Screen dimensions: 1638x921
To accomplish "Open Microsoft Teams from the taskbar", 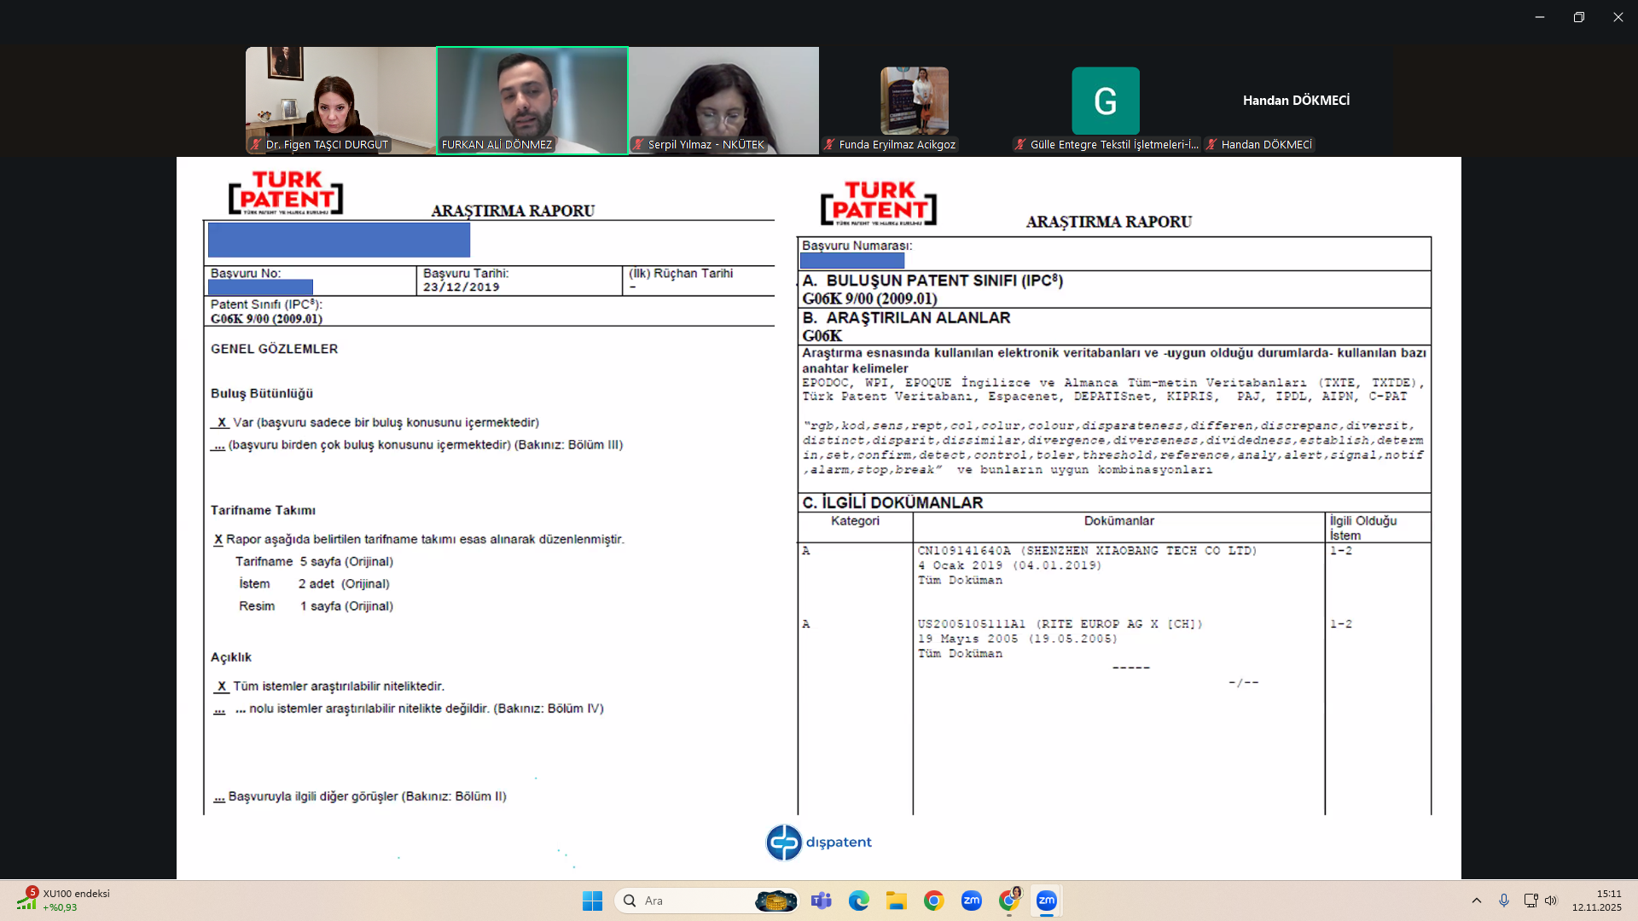I will (821, 901).
